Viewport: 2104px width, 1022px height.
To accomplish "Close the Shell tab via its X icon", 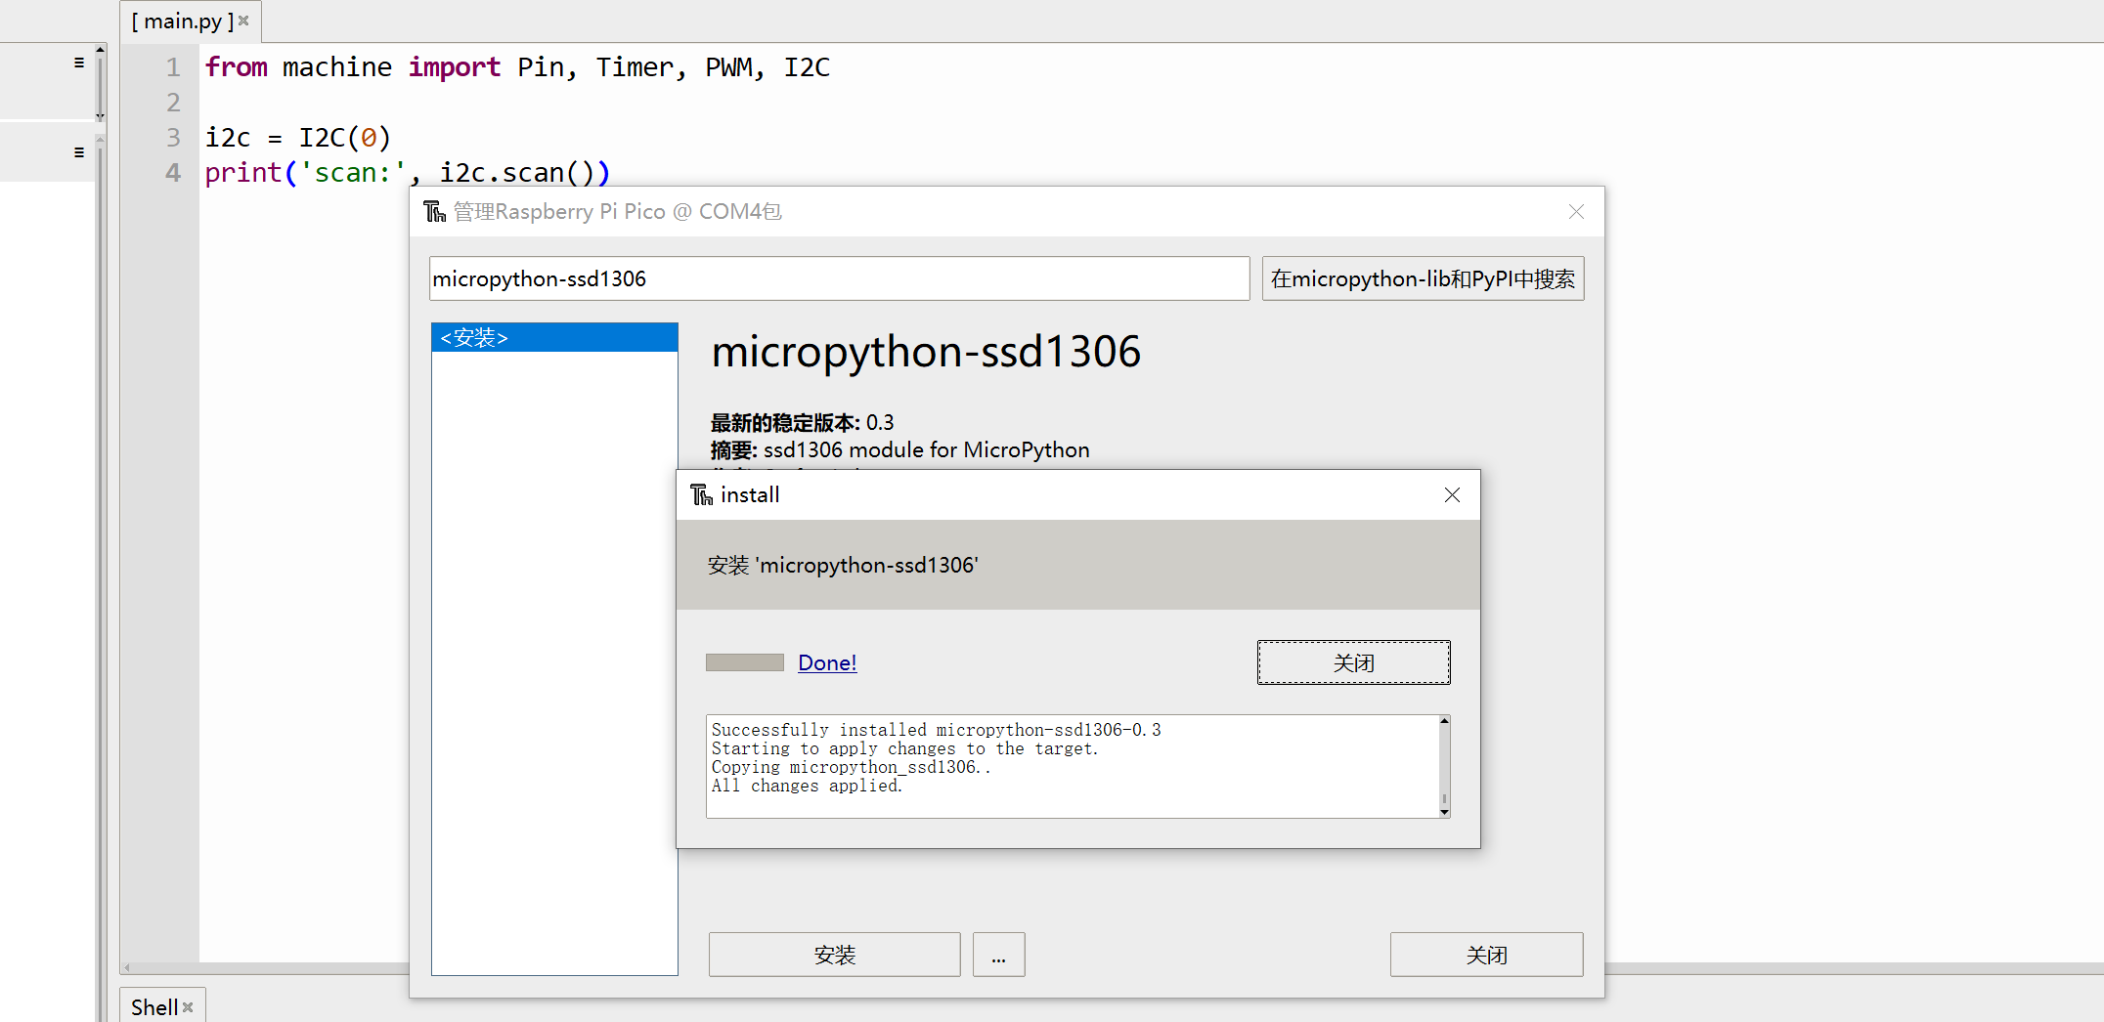I will point(188,1005).
